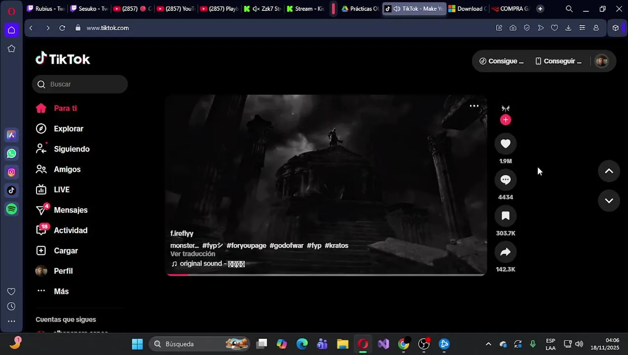
Task: Open Mensajes inbox
Action: point(71,210)
